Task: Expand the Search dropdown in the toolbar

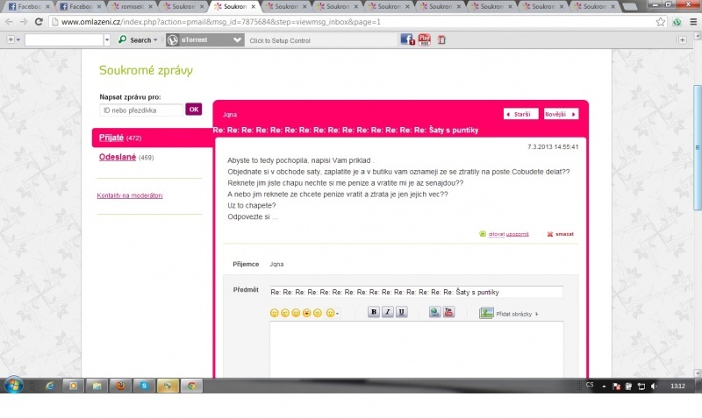Action: click(x=155, y=40)
